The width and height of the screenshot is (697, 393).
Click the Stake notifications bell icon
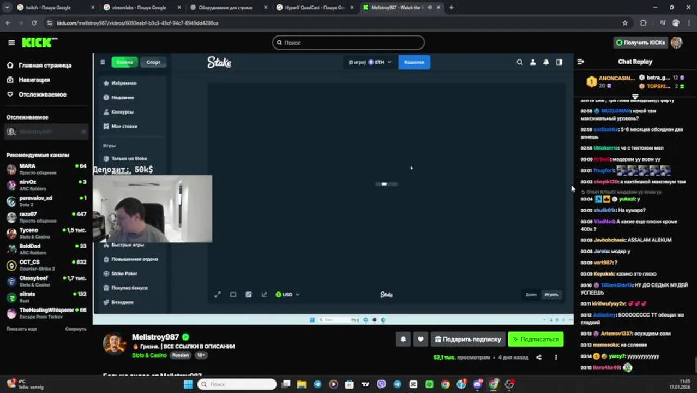(x=546, y=62)
